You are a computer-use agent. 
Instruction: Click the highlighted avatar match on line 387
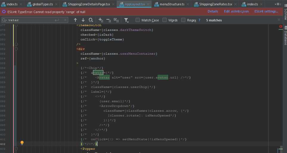coord(98,73)
